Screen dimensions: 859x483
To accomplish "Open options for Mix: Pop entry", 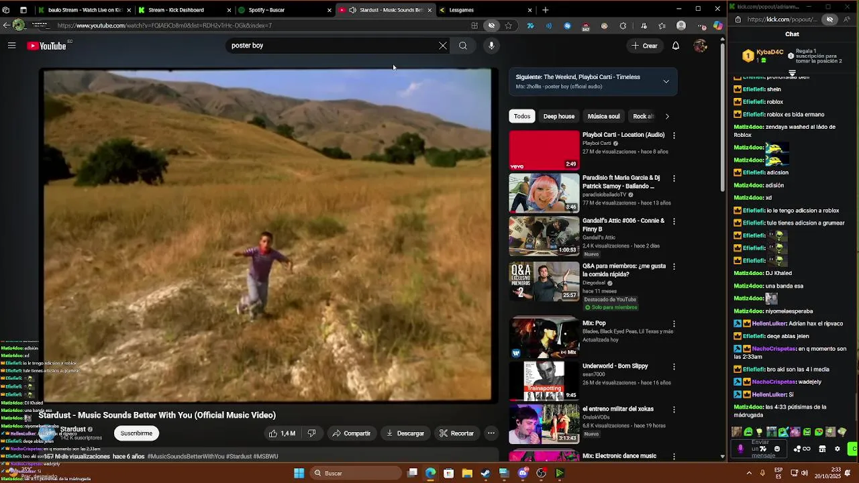I will [674, 324].
